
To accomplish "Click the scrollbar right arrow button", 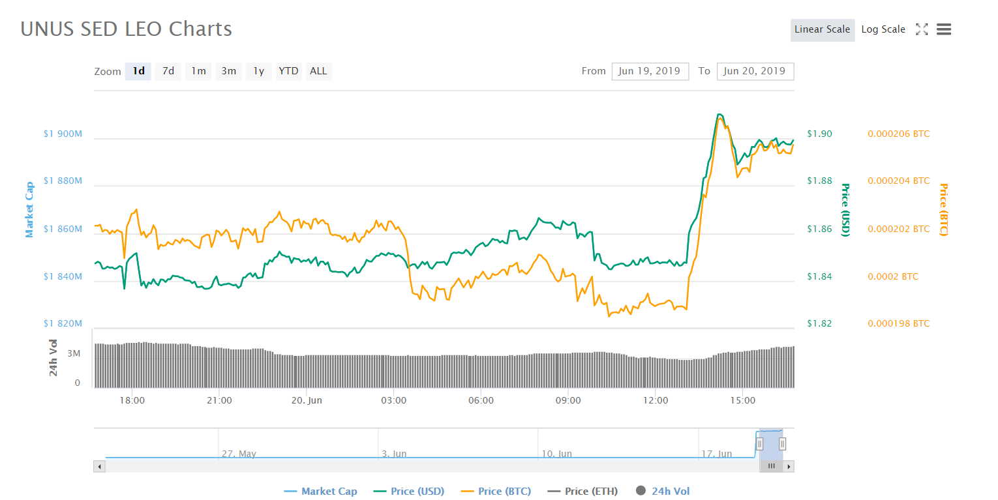I will (789, 466).
